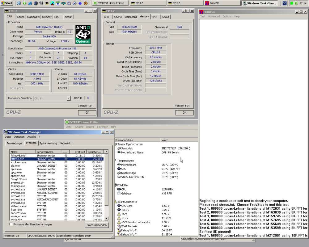Click the EVEREST Home Edition taskbar button
This screenshot has width=309, height=247.
(x=110, y=3)
